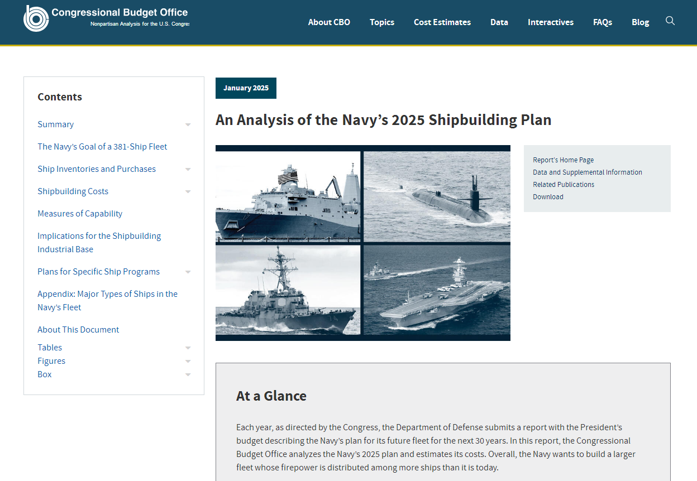
Task: Expand the Shipbuilding Costs arrow
Action: click(188, 191)
